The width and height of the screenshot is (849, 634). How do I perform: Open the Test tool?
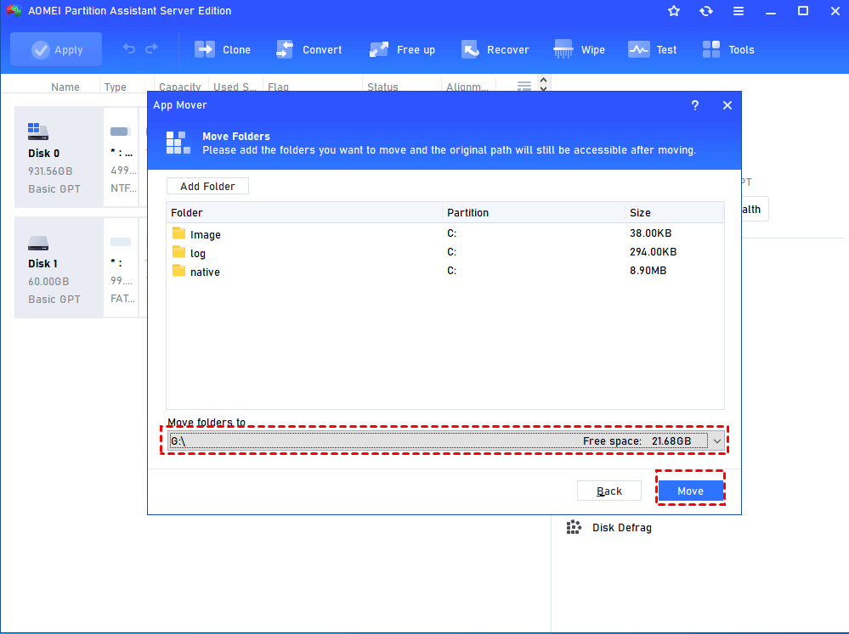point(653,50)
